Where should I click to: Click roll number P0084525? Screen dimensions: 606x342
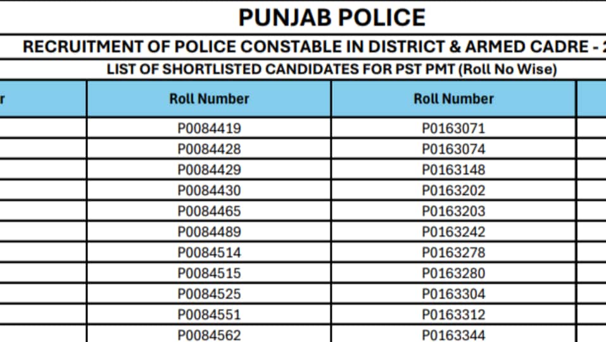pyautogui.click(x=209, y=294)
